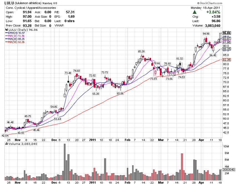The height and width of the screenshot is (185, 236).
Task: Click the 74.60 December high label
Action: click(x=77, y=71)
